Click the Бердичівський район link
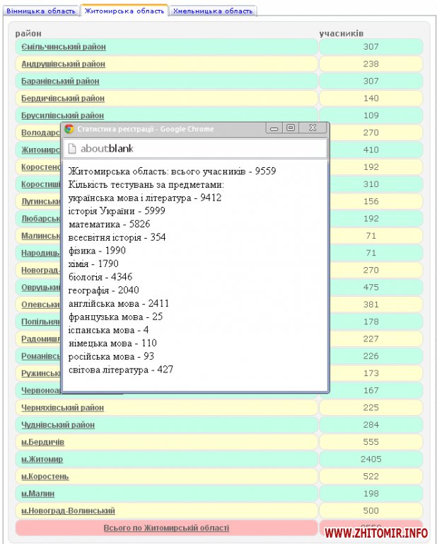 (x=62, y=98)
